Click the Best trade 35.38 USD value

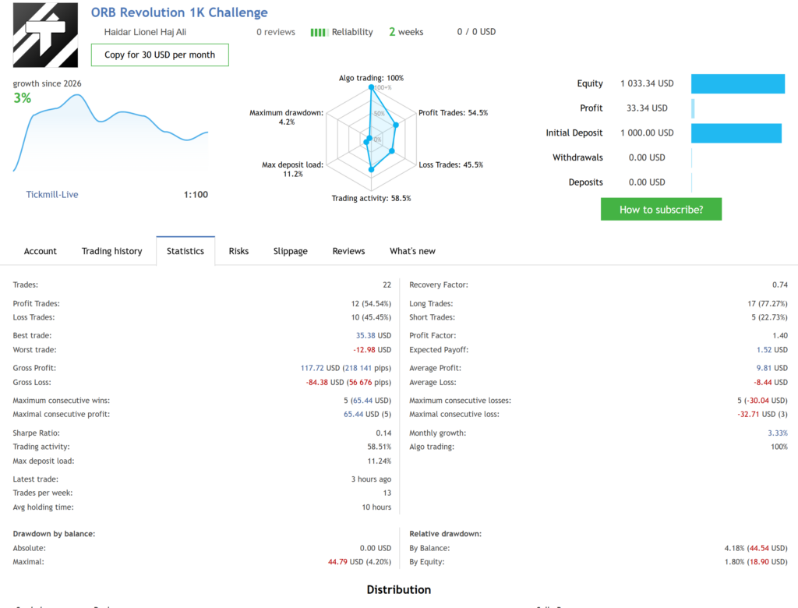[x=373, y=336]
